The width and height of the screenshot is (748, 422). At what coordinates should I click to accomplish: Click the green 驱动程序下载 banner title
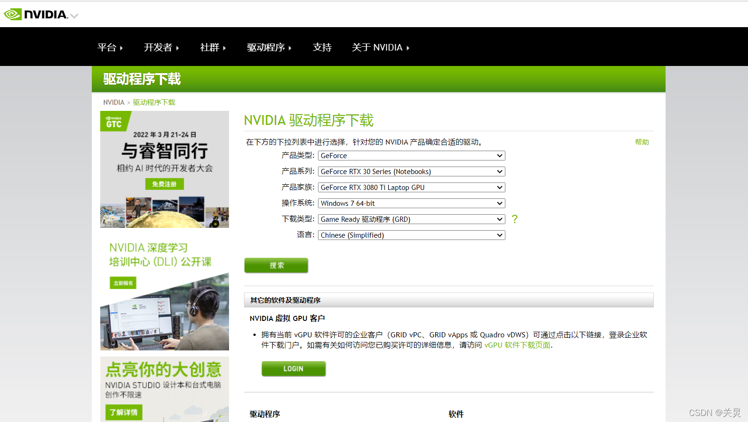pyautogui.click(x=142, y=79)
